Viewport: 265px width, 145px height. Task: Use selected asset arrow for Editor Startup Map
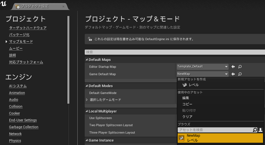click(233, 67)
